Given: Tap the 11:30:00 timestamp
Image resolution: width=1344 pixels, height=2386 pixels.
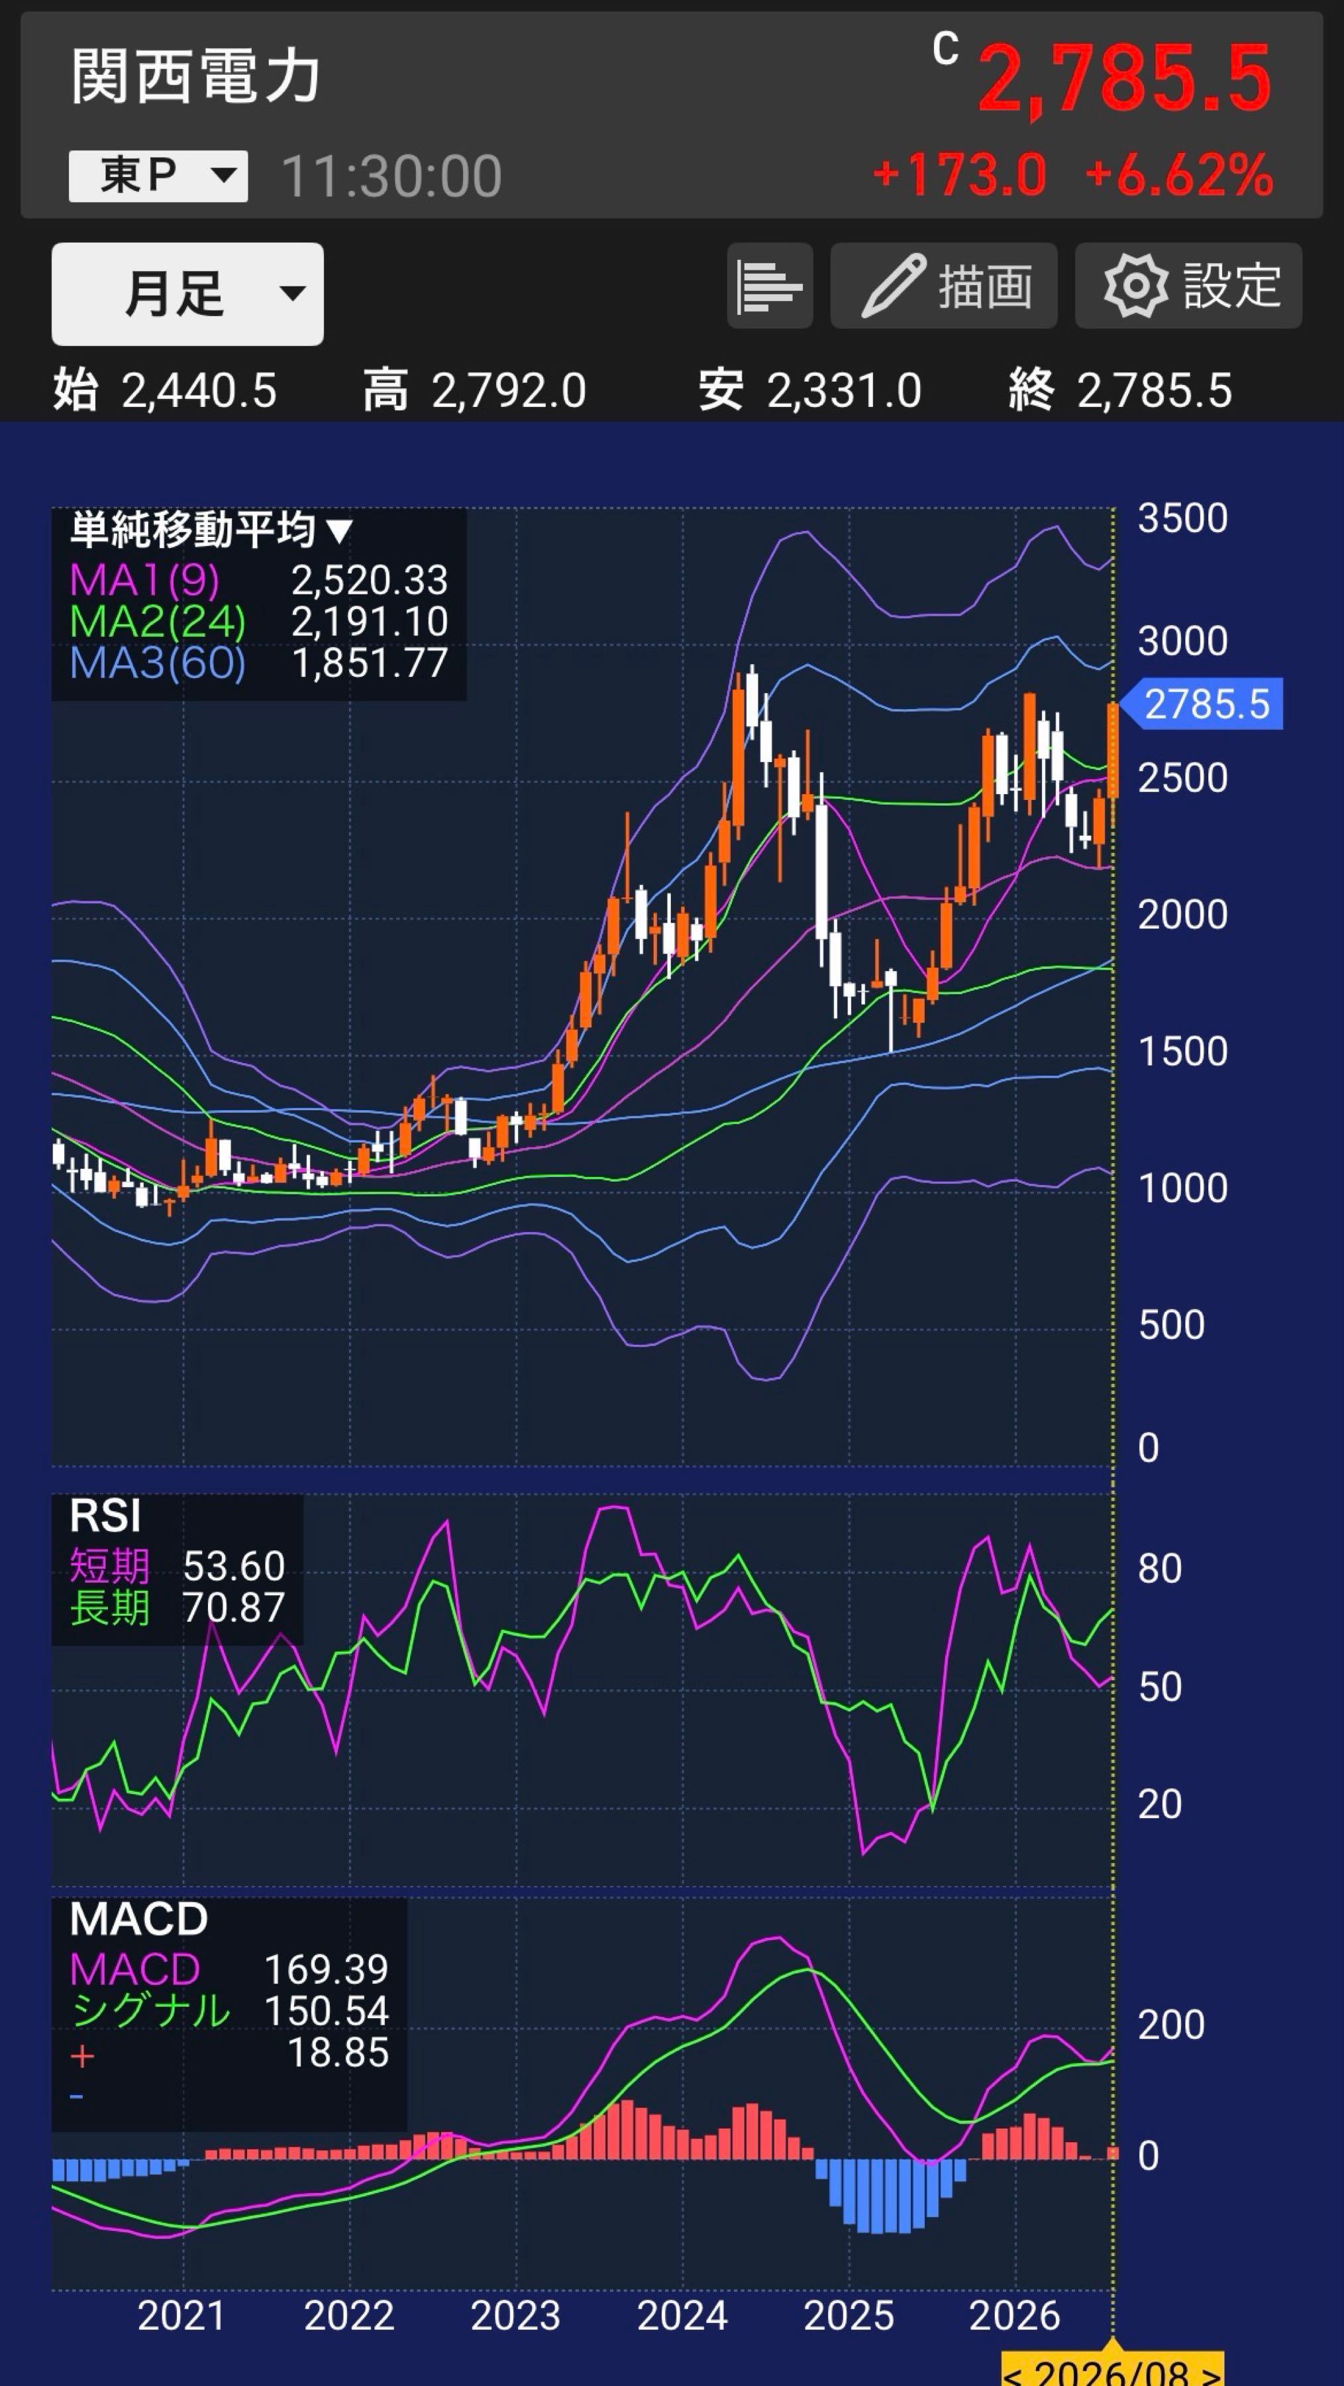Looking at the screenshot, I should (x=391, y=176).
